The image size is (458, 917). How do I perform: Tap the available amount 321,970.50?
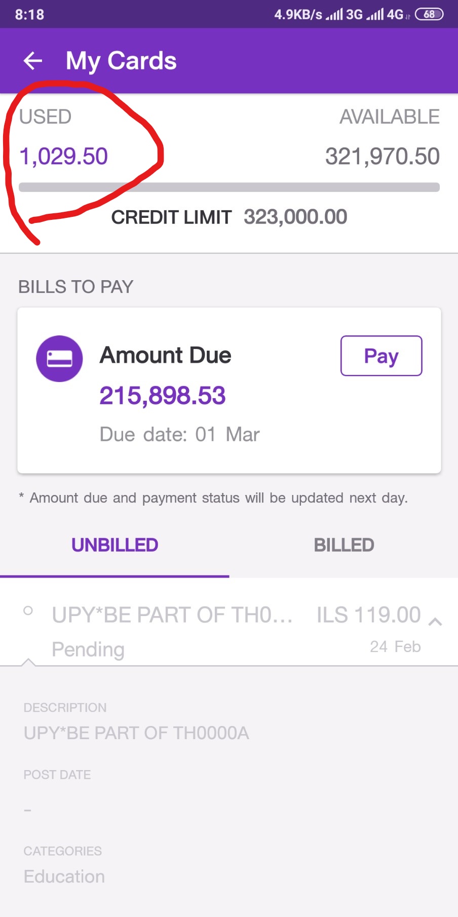pos(382,156)
